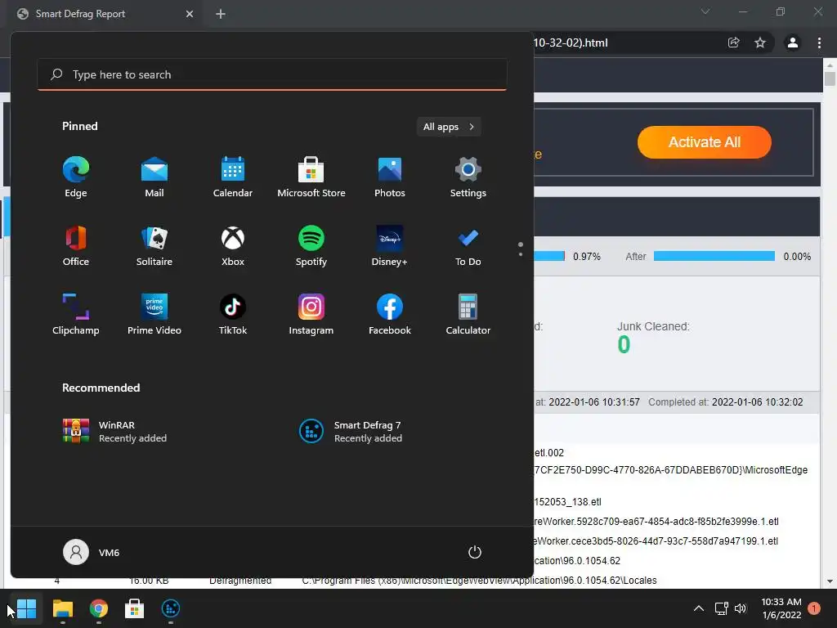Image resolution: width=837 pixels, height=628 pixels.
Task: Open network status tray icon
Action: pyautogui.click(x=721, y=608)
